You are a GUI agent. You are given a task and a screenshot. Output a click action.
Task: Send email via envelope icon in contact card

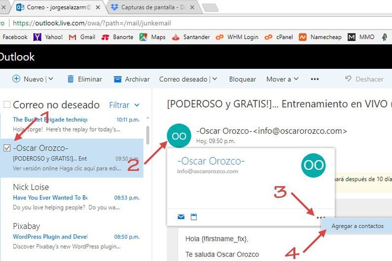181,217
